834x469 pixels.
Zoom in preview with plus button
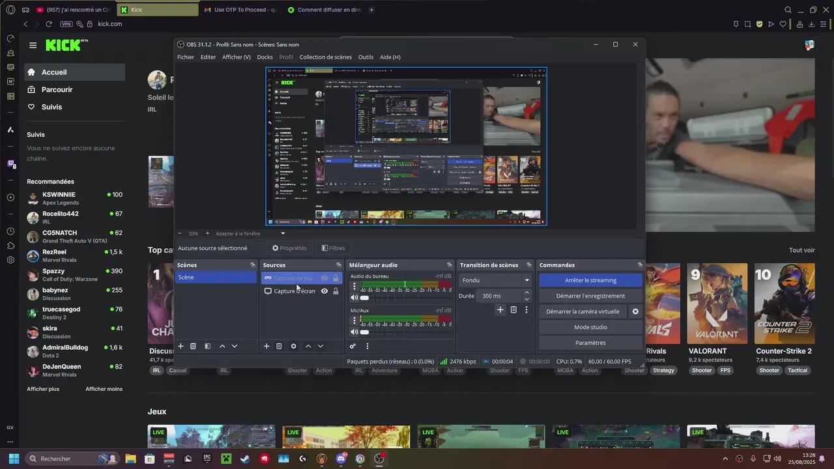point(207,233)
